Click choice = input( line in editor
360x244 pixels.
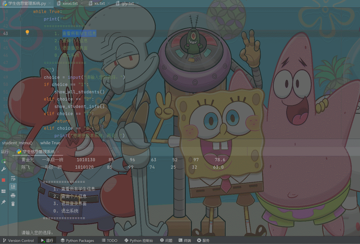(84, 77)
